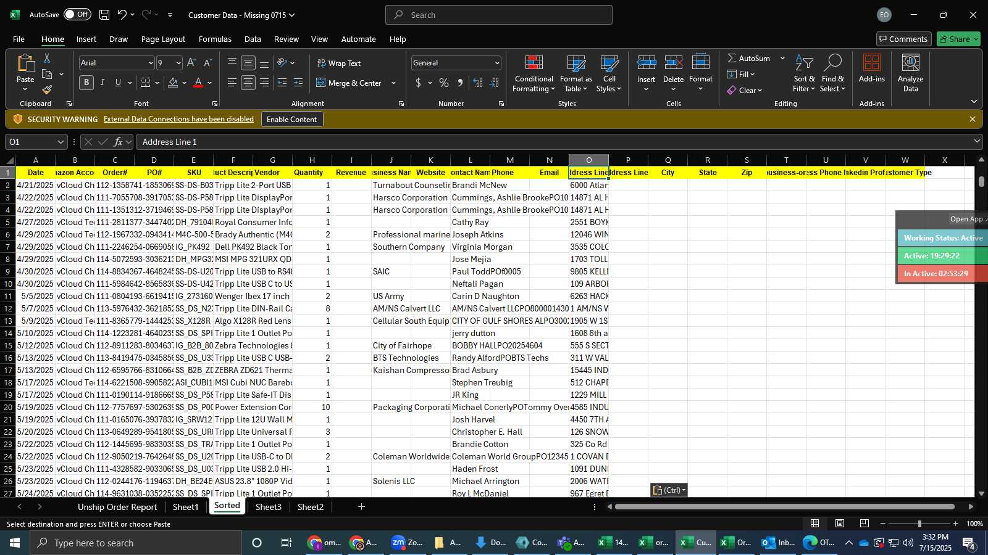Switch to the Insert ribbon tab
The height and width of the screenshot is (555, 988).
pyautogui.click(x=86, y=39)
